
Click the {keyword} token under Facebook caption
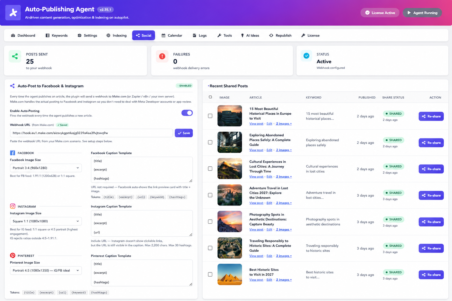click(x=157, y=197)
